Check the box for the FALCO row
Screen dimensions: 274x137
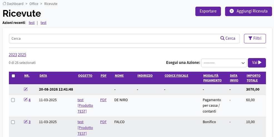point(13,122)
